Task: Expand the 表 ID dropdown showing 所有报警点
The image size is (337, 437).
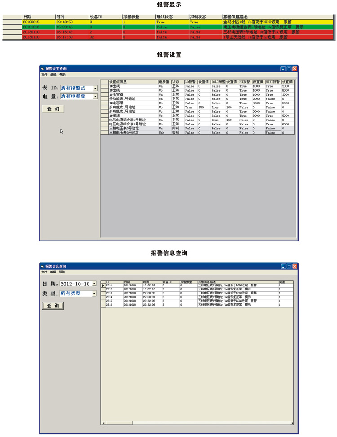Action: tap(95, 89)
